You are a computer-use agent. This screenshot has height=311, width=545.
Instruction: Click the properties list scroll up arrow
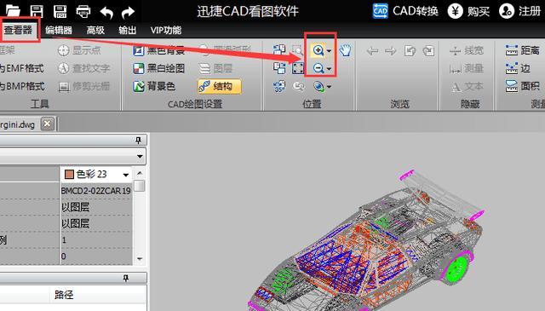point(140,173)
